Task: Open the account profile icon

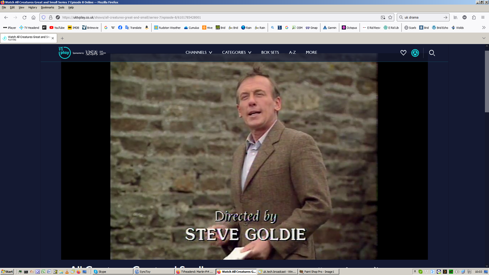Action: (x=415, y=53)
